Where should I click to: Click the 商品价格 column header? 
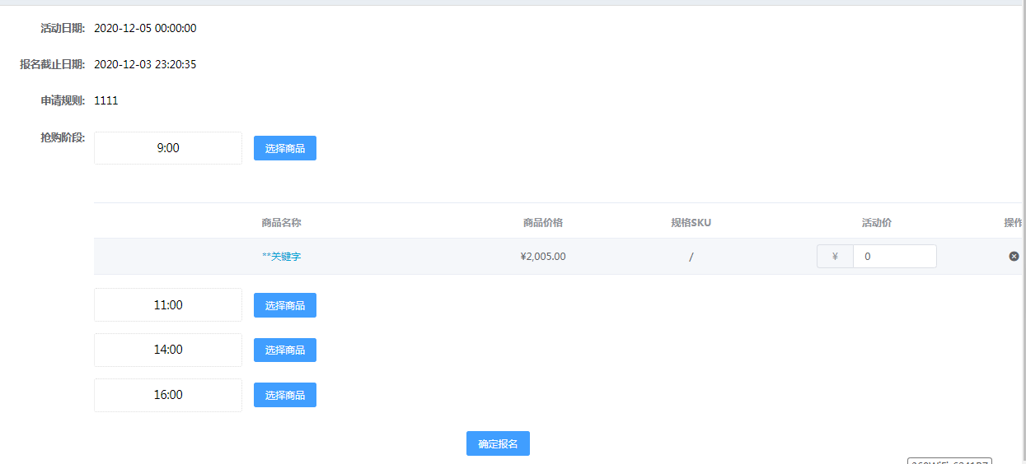(543, 223)
